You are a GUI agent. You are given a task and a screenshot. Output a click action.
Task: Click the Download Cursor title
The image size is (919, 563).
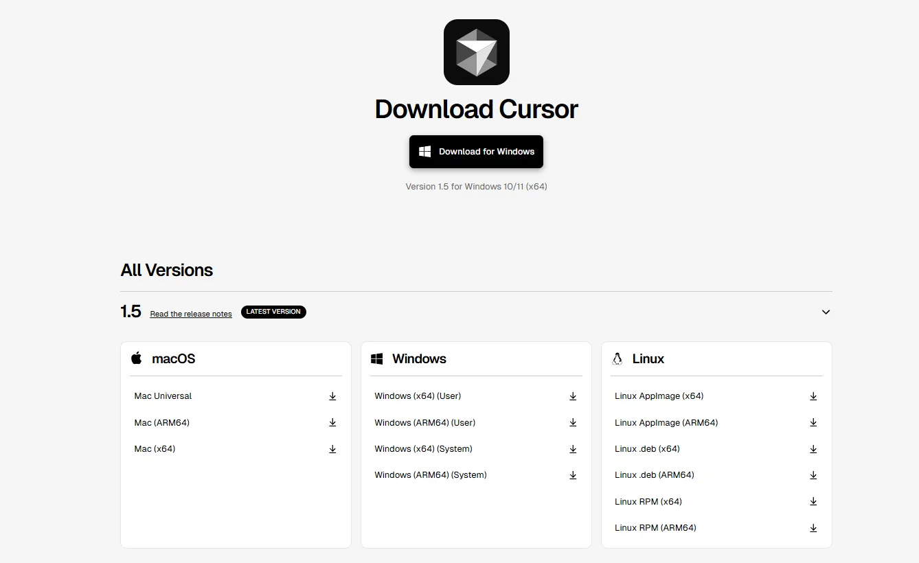click(x=477, y=109)
